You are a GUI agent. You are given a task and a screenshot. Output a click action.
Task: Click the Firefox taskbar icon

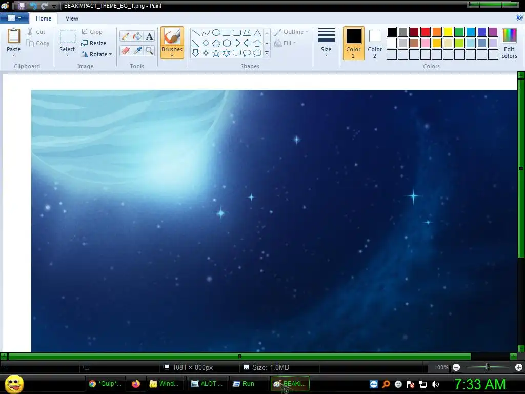click(135, 384)
